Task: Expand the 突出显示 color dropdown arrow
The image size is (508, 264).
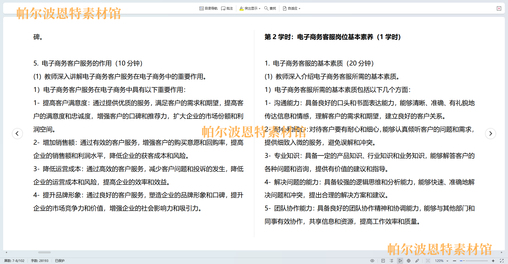Action: (260, 8)
